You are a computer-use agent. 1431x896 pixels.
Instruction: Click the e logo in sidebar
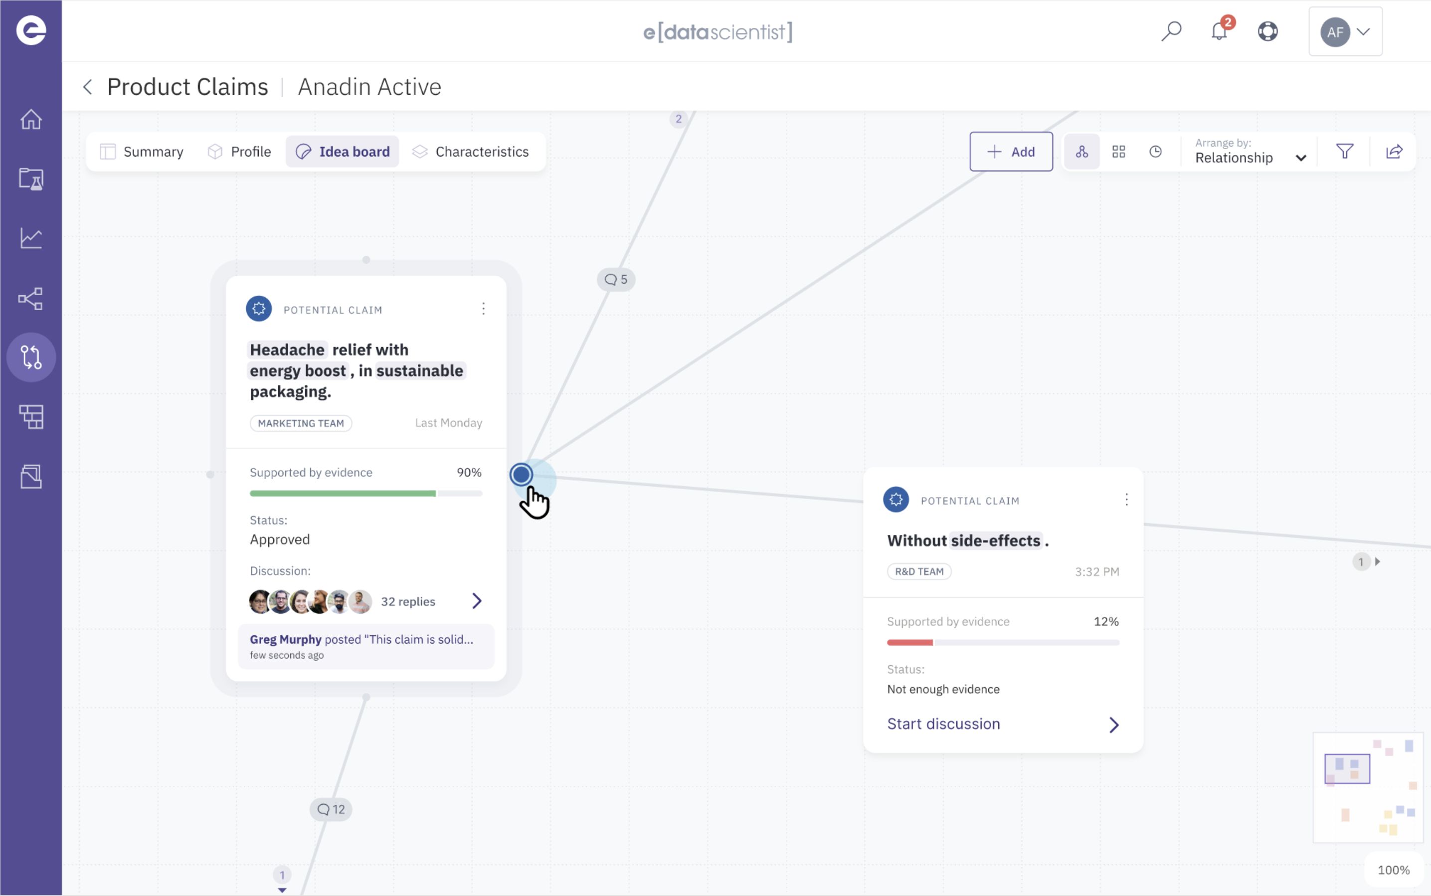coord(31,30)
